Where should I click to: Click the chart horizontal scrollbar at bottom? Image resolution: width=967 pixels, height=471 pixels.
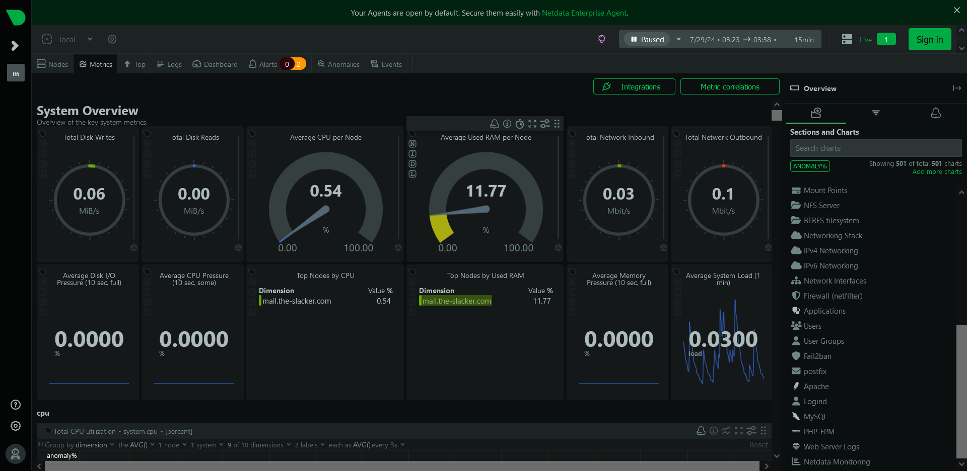tap(402, 466)
